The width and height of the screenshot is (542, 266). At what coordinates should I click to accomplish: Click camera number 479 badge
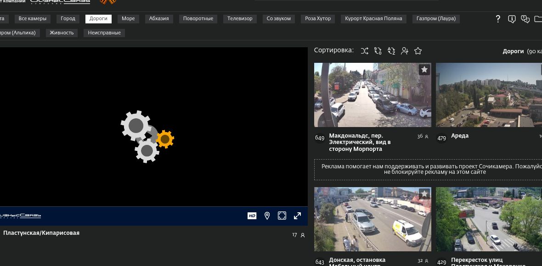(442, 138)
